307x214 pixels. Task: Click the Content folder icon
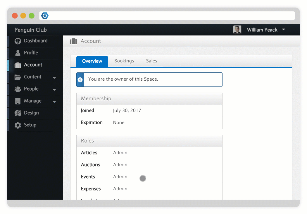(x=18, y=77)
